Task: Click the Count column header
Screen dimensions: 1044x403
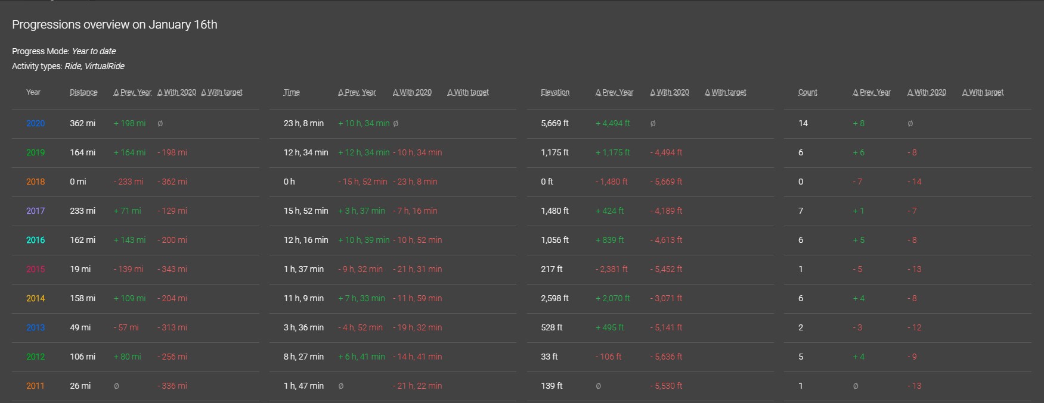Action: (x=808, y=92)
